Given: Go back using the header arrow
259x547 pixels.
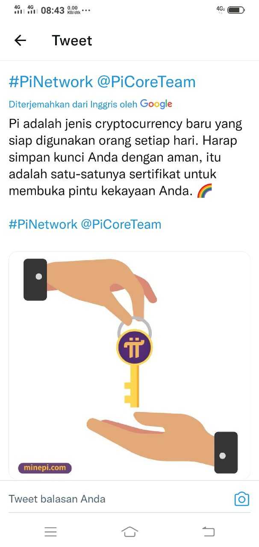Looking at the screenshot, I should (20, 41).
